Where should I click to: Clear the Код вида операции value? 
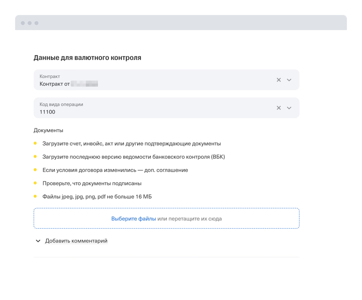coord(279,108)
